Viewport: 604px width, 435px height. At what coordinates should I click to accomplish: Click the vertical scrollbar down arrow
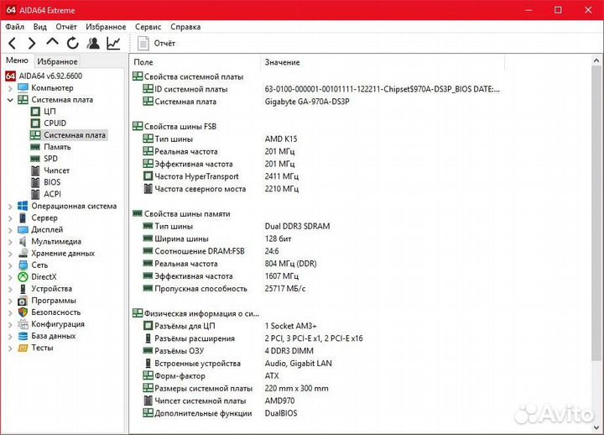(x=596, y=427)
